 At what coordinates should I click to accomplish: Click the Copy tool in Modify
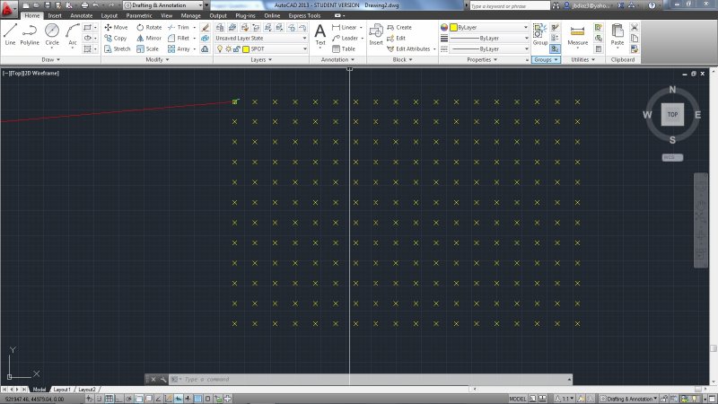point(116,39)
